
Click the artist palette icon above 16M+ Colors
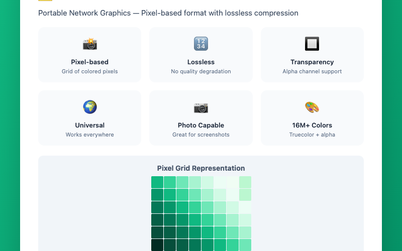click(x=312, y=107)
